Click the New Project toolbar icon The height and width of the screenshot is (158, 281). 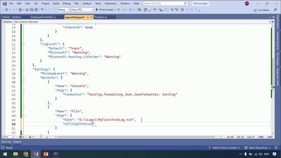[x=20, y=10]
